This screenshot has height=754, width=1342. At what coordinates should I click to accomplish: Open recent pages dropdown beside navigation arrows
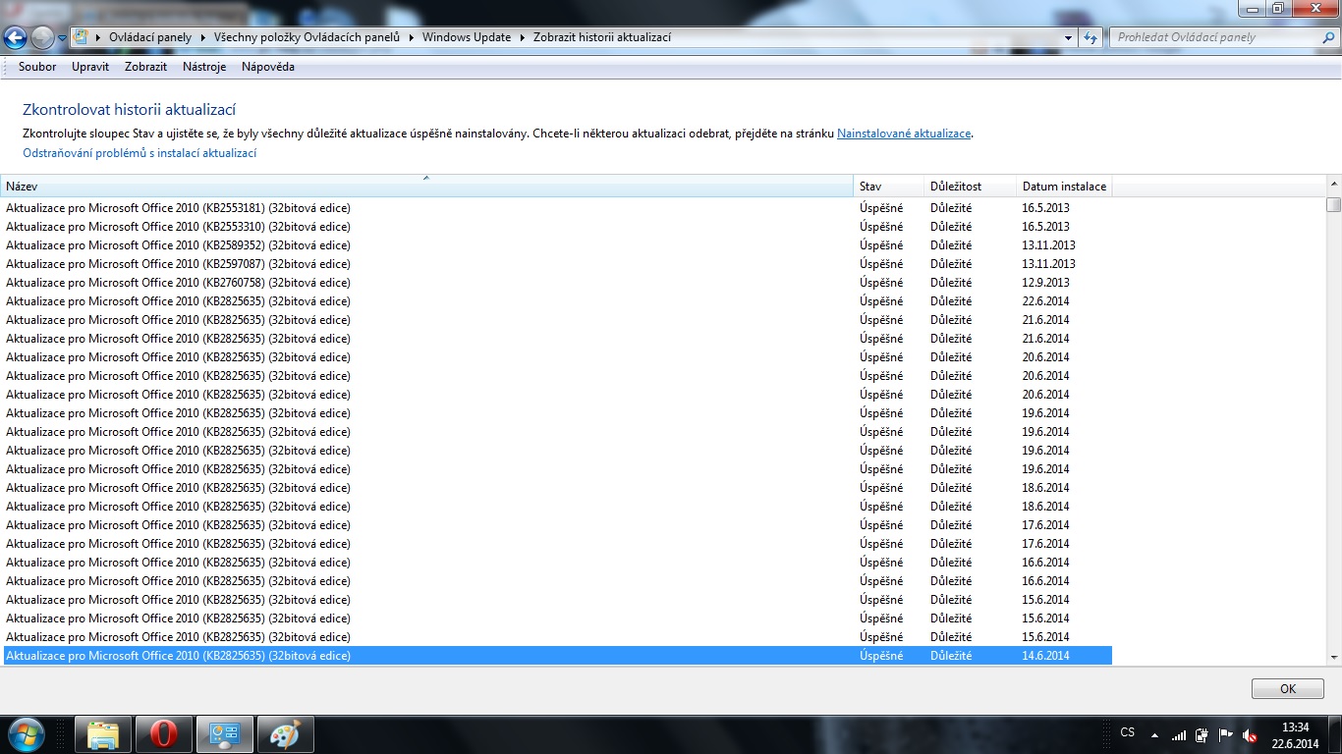(63, 38)
